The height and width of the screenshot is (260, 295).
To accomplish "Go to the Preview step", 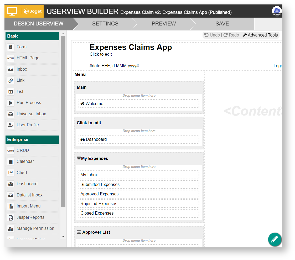I will coord(164,24).
